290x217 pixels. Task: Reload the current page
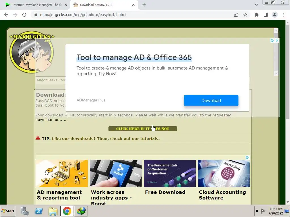click(x=24, y=15)
